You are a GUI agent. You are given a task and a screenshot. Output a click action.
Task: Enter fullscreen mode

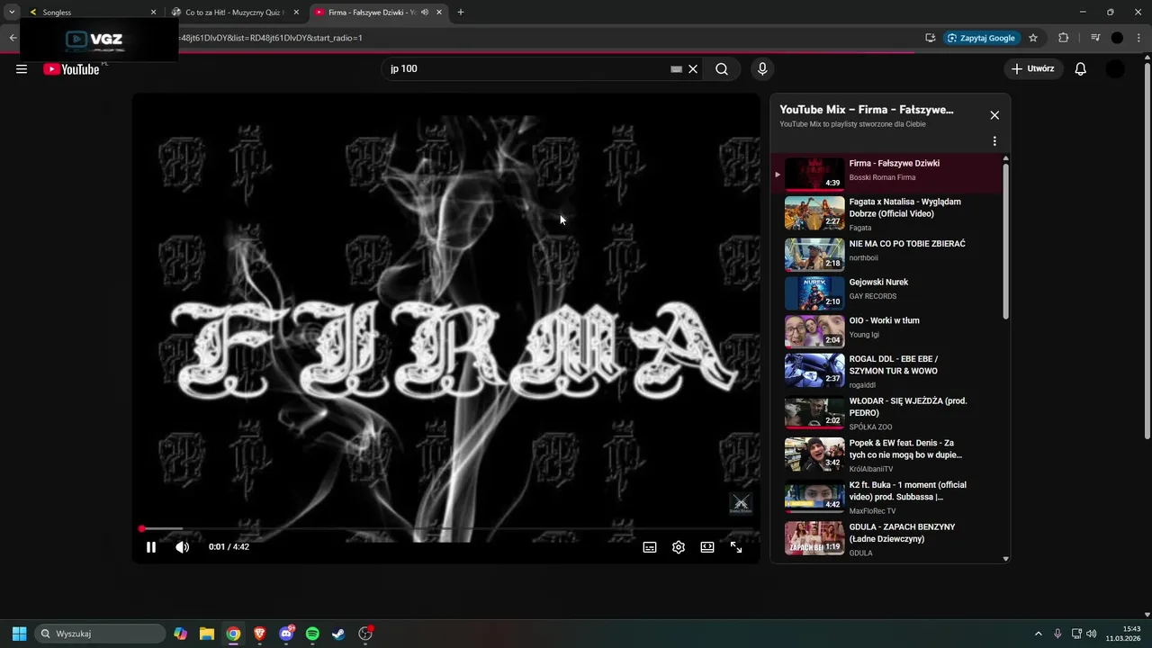tap(736, 547)
